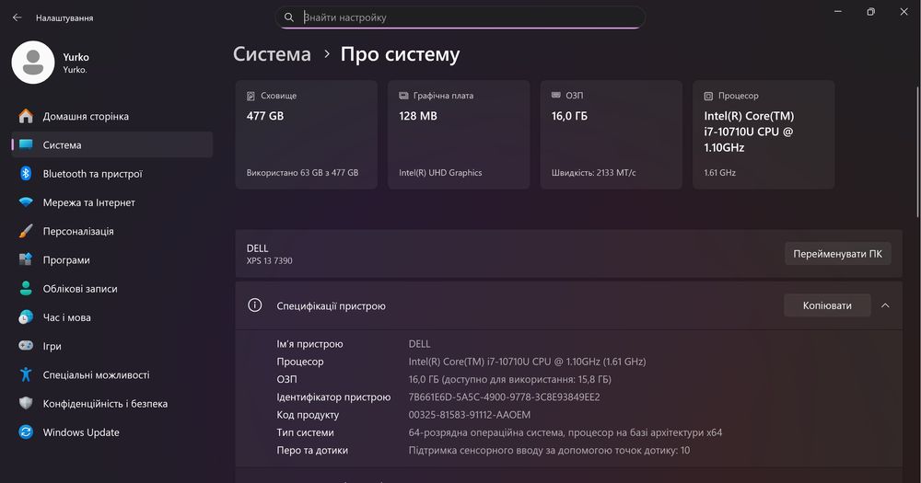This screenshot has width=921, height=483.
Task: Click the Програми apps icon
Action: (26, 259)
